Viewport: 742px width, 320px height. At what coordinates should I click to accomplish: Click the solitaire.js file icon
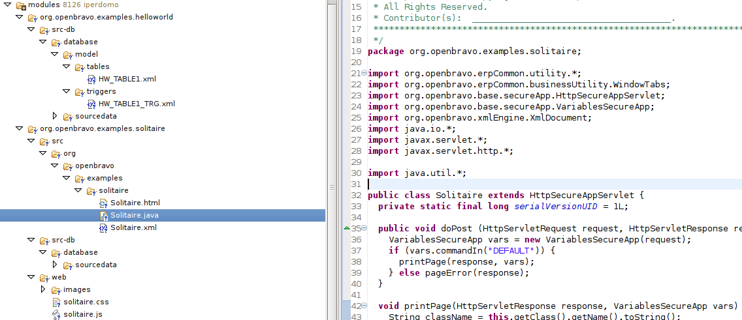pyautogui.click(x=57, y=314)
